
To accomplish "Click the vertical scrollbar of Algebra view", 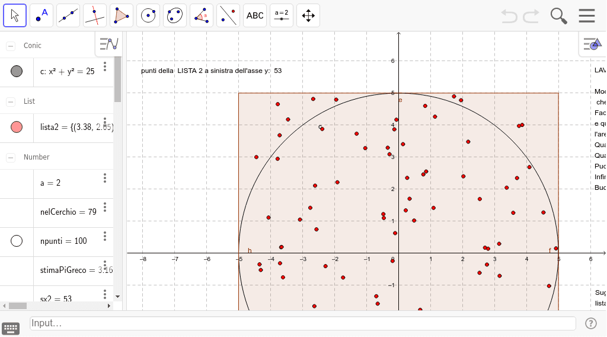I will (118, 80).
